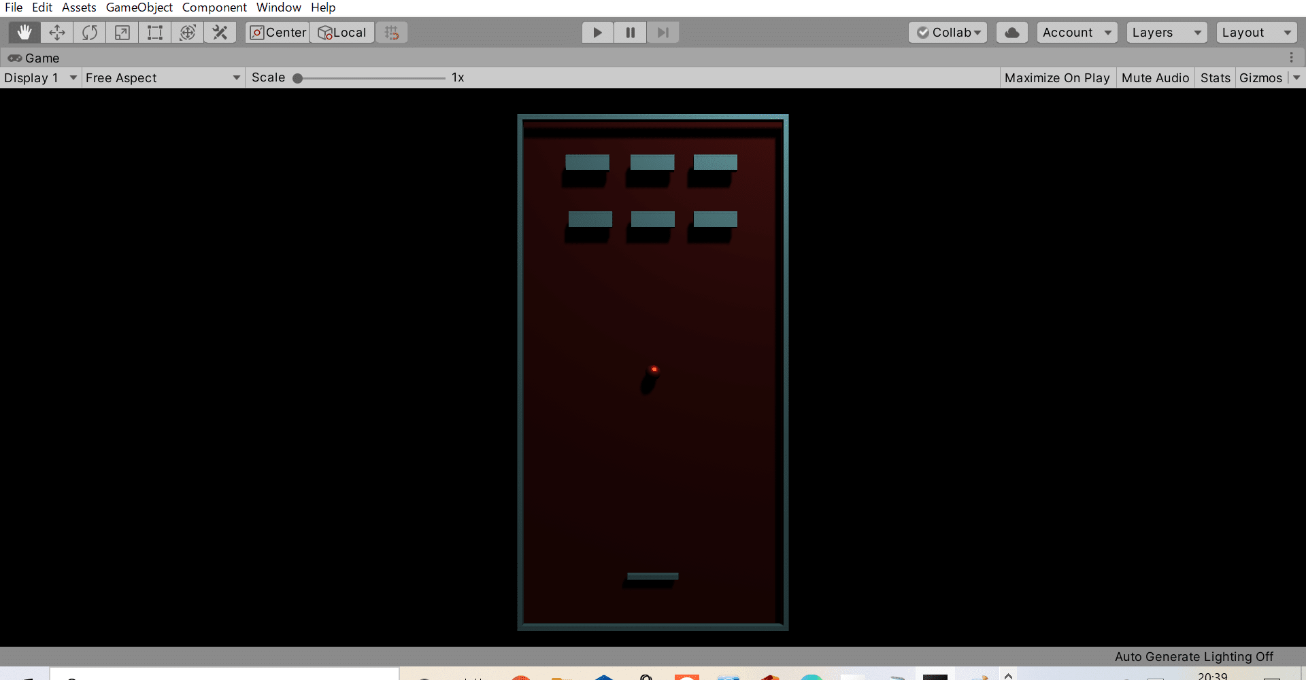Open the Edit menu
Viewport: 1306px width, 680px height.
tap(42, 7)
